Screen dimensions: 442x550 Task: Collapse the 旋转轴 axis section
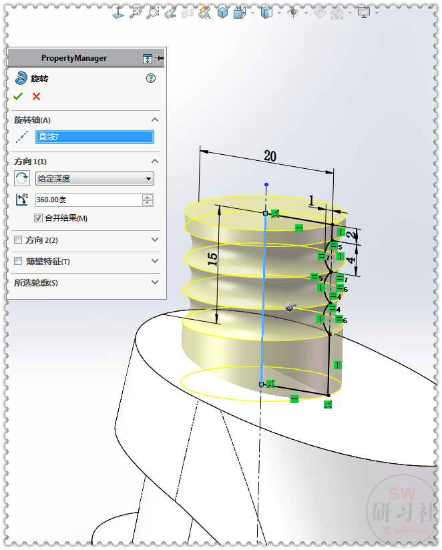pyautogui.click(x=155, y=120)
